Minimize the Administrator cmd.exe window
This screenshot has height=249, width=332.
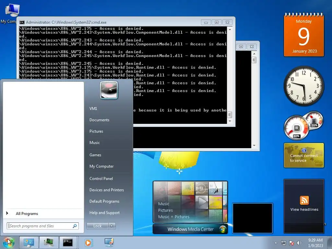coord(206,22)
